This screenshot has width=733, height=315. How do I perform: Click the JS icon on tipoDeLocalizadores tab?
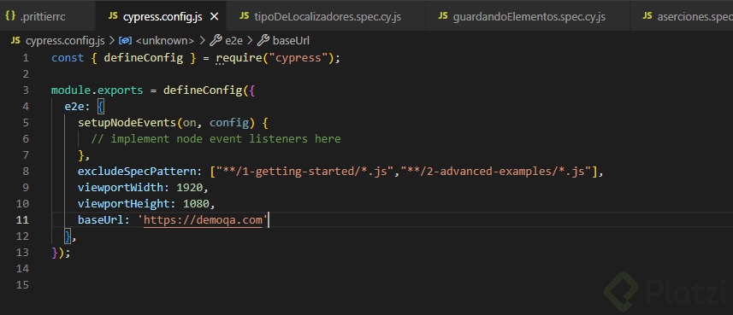(244, 16)
